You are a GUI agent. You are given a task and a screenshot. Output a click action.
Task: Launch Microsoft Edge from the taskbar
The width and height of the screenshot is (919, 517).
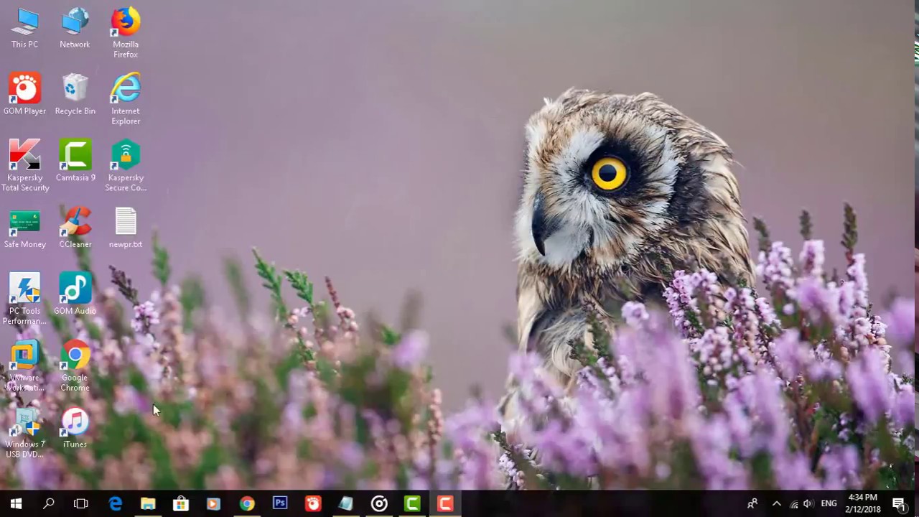[x=115, y=504]
